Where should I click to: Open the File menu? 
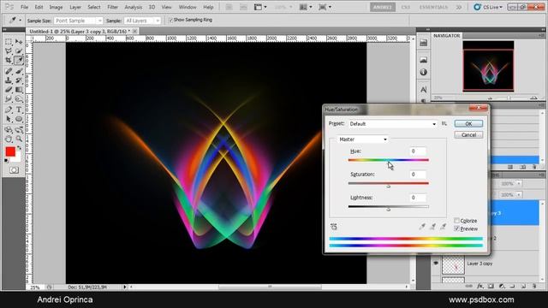pos(24,7)
